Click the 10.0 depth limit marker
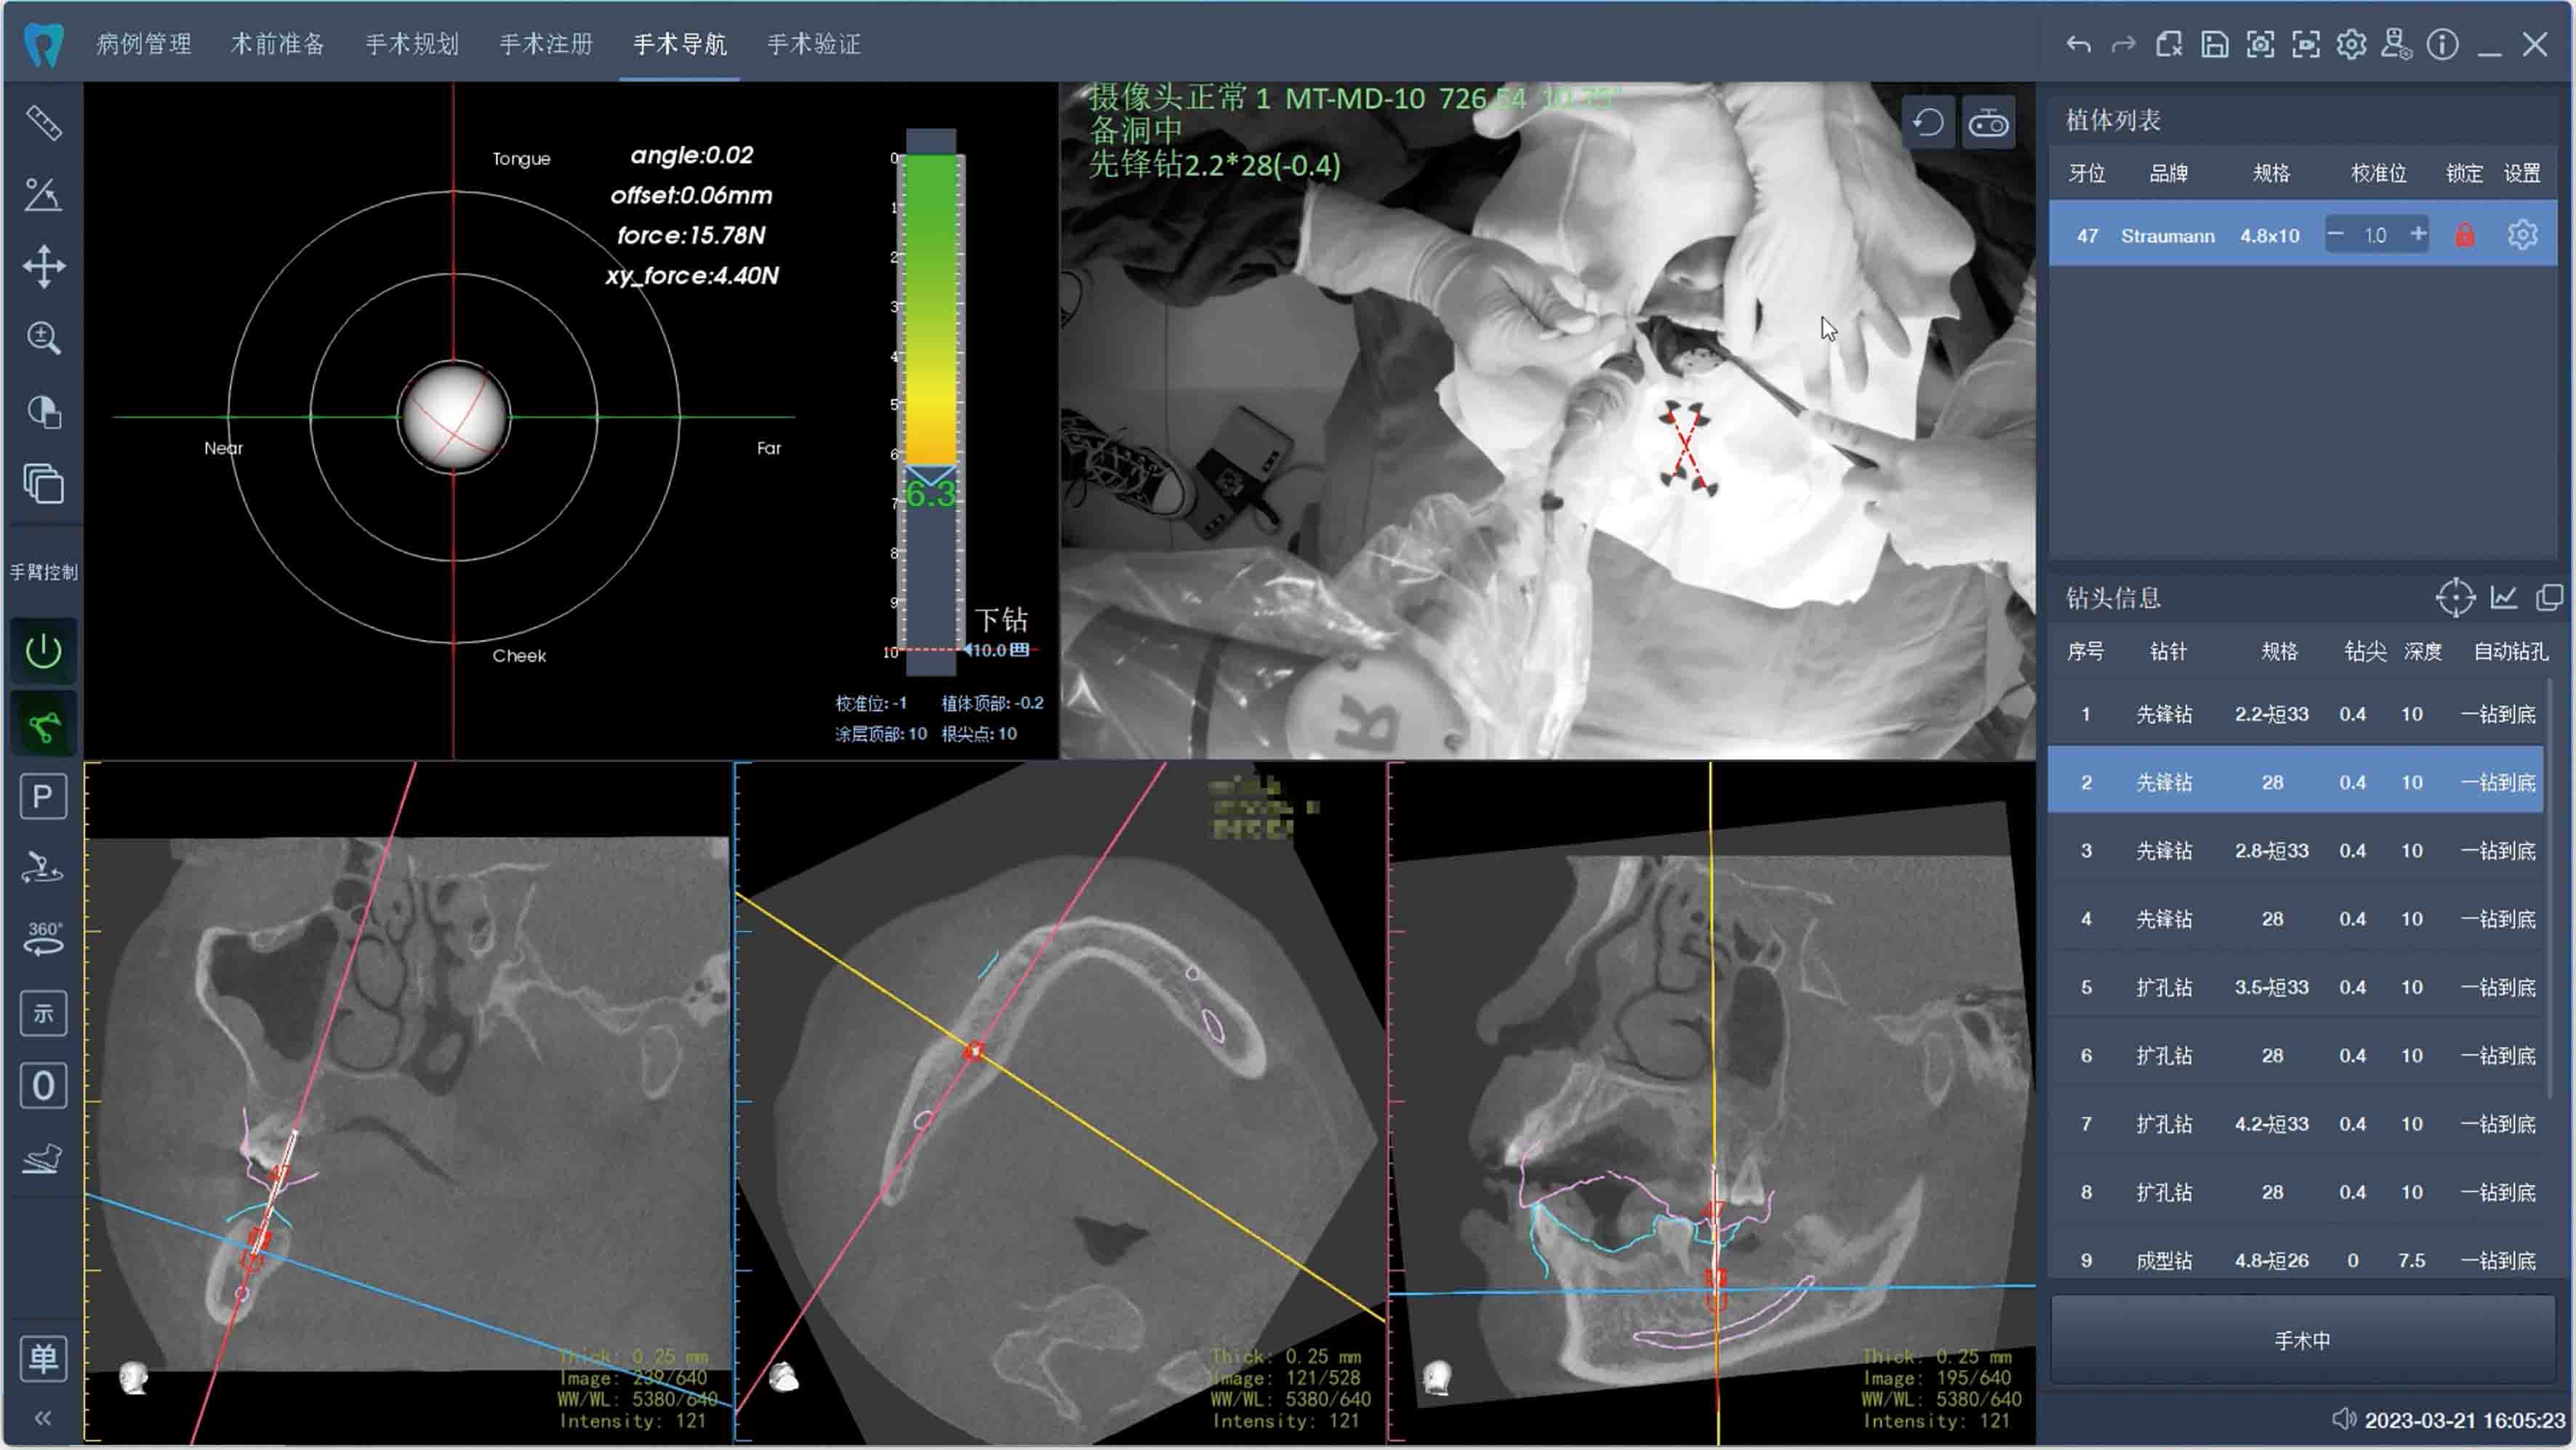 pyautogui.click(x=996, y=650)
